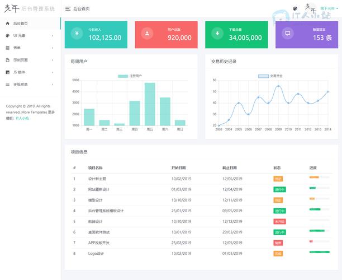Expand the 表单 submenu arrow
This screenshot has height=280, width=342.
pos(53,48)
